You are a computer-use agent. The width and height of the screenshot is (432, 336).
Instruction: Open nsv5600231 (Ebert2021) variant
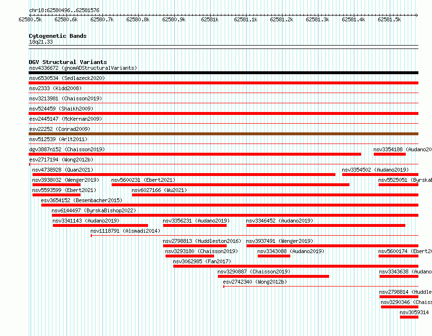[x=143, y=180]
